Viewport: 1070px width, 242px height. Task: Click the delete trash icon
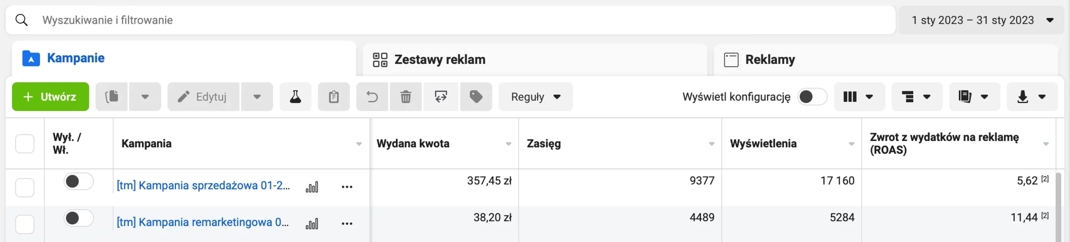[405, 96]
